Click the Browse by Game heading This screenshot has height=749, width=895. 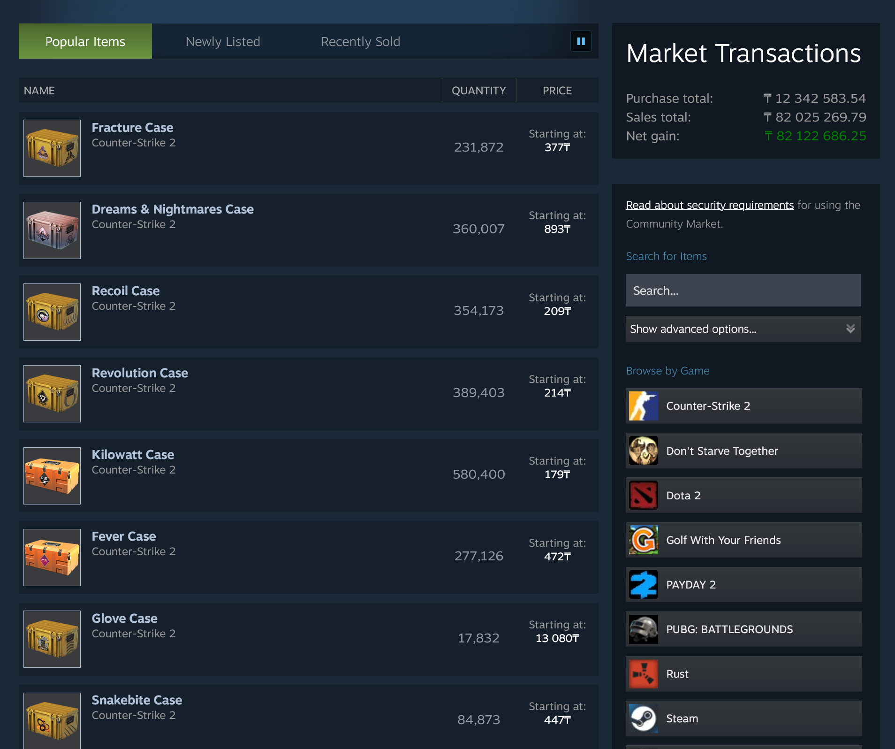tap(667, 371)
